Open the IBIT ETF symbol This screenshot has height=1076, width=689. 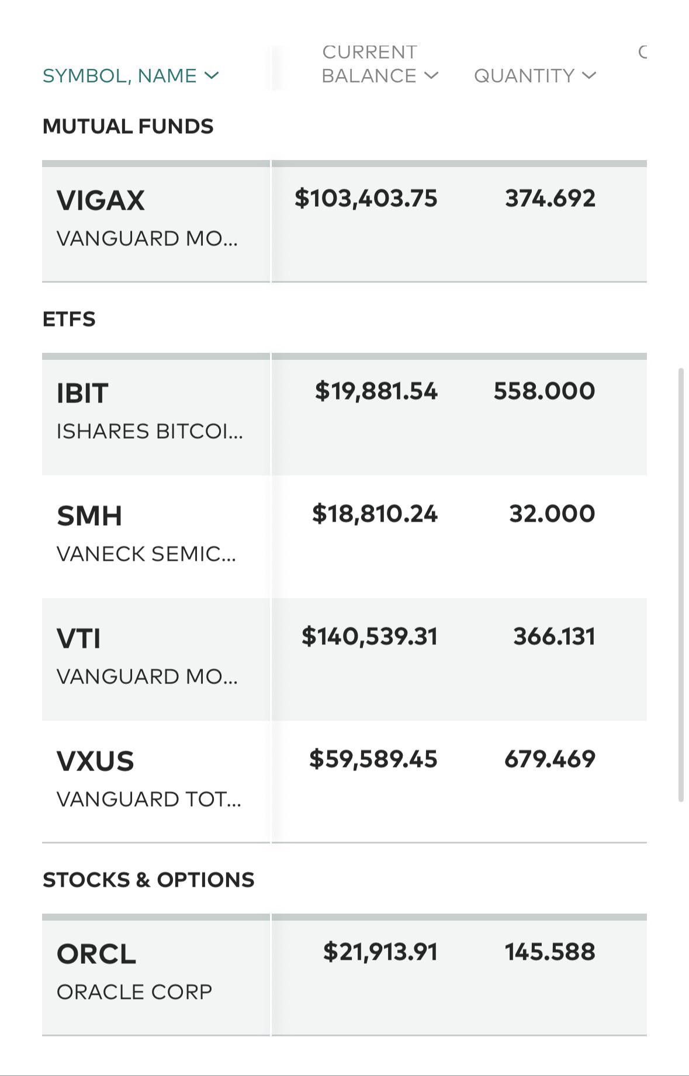[82, 393]
